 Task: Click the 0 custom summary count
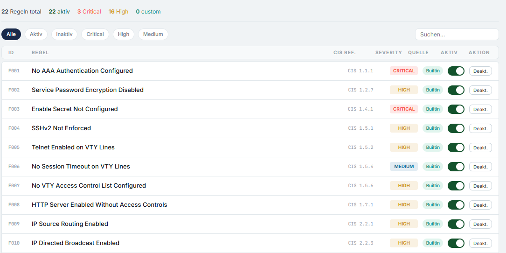coord(148,12)
